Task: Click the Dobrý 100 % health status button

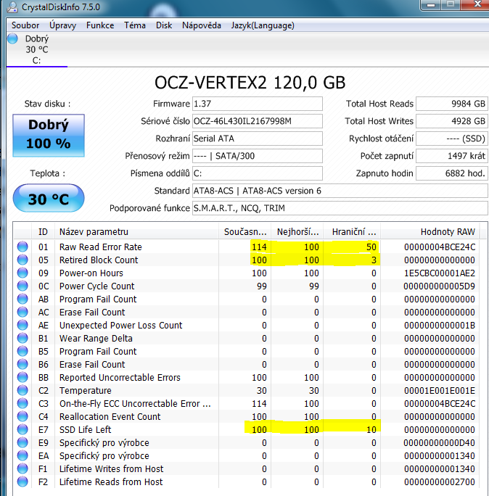Action: 49,136
